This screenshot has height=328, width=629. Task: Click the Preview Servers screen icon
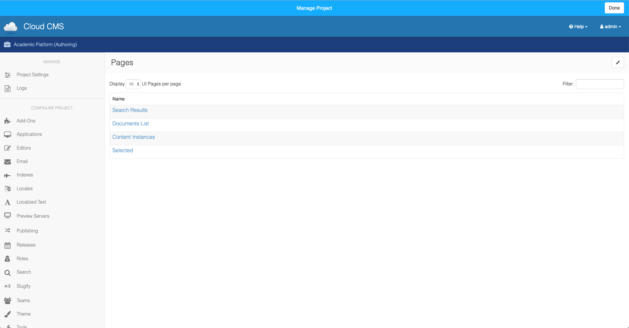8,216
